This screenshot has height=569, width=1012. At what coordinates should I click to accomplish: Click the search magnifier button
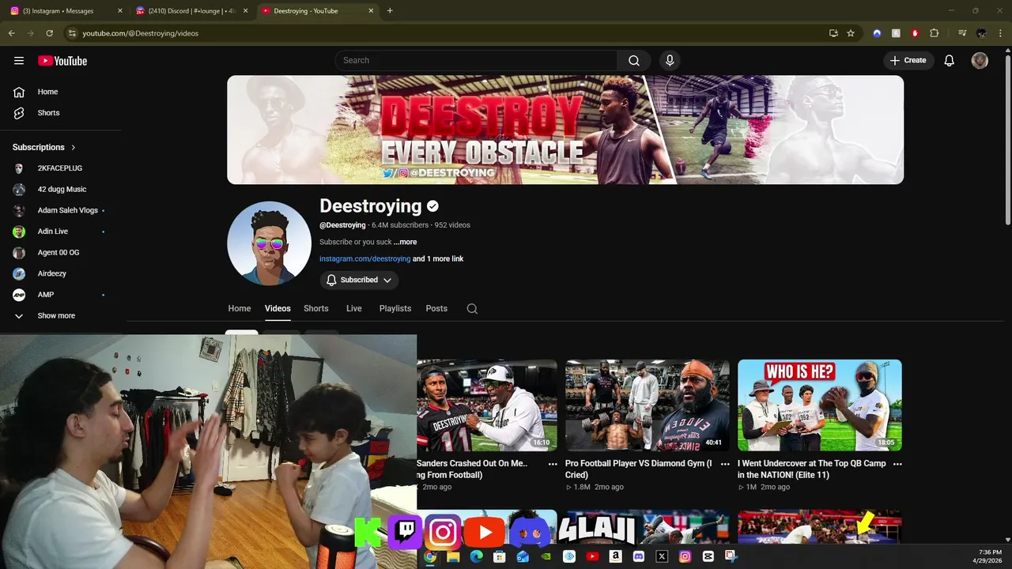(x=634, y=61)
